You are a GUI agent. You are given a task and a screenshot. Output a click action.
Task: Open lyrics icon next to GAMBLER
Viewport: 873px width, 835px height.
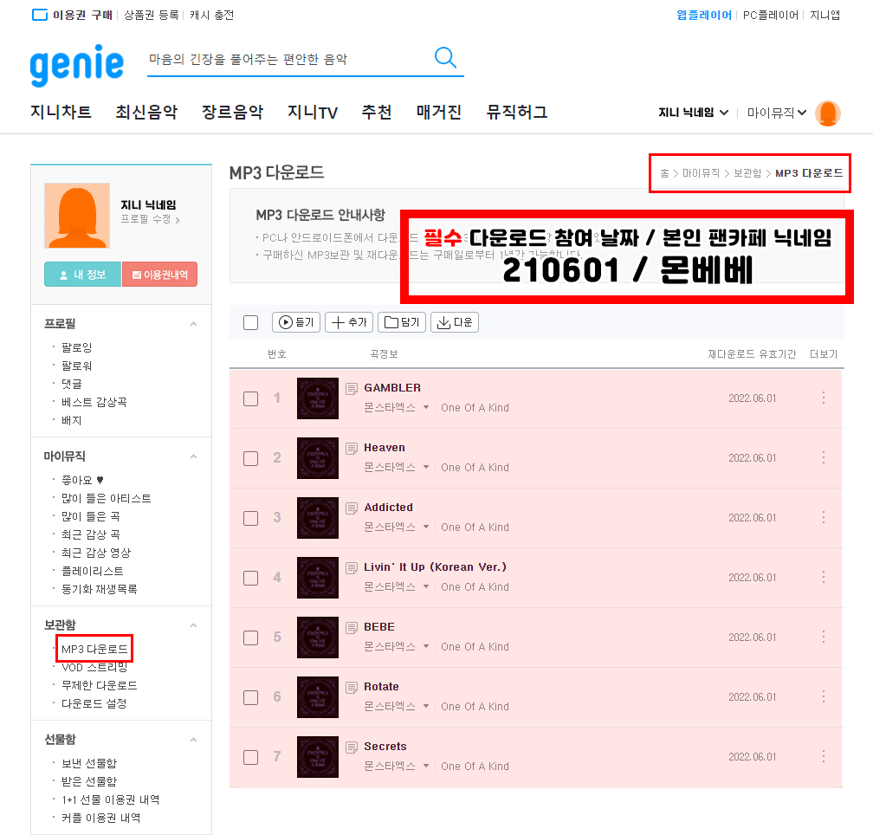352,388
